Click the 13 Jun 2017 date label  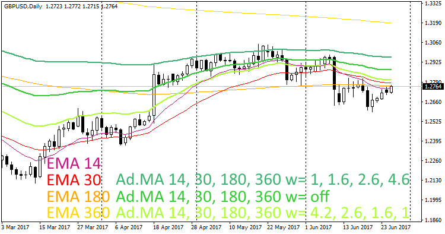tap(358, 227)
